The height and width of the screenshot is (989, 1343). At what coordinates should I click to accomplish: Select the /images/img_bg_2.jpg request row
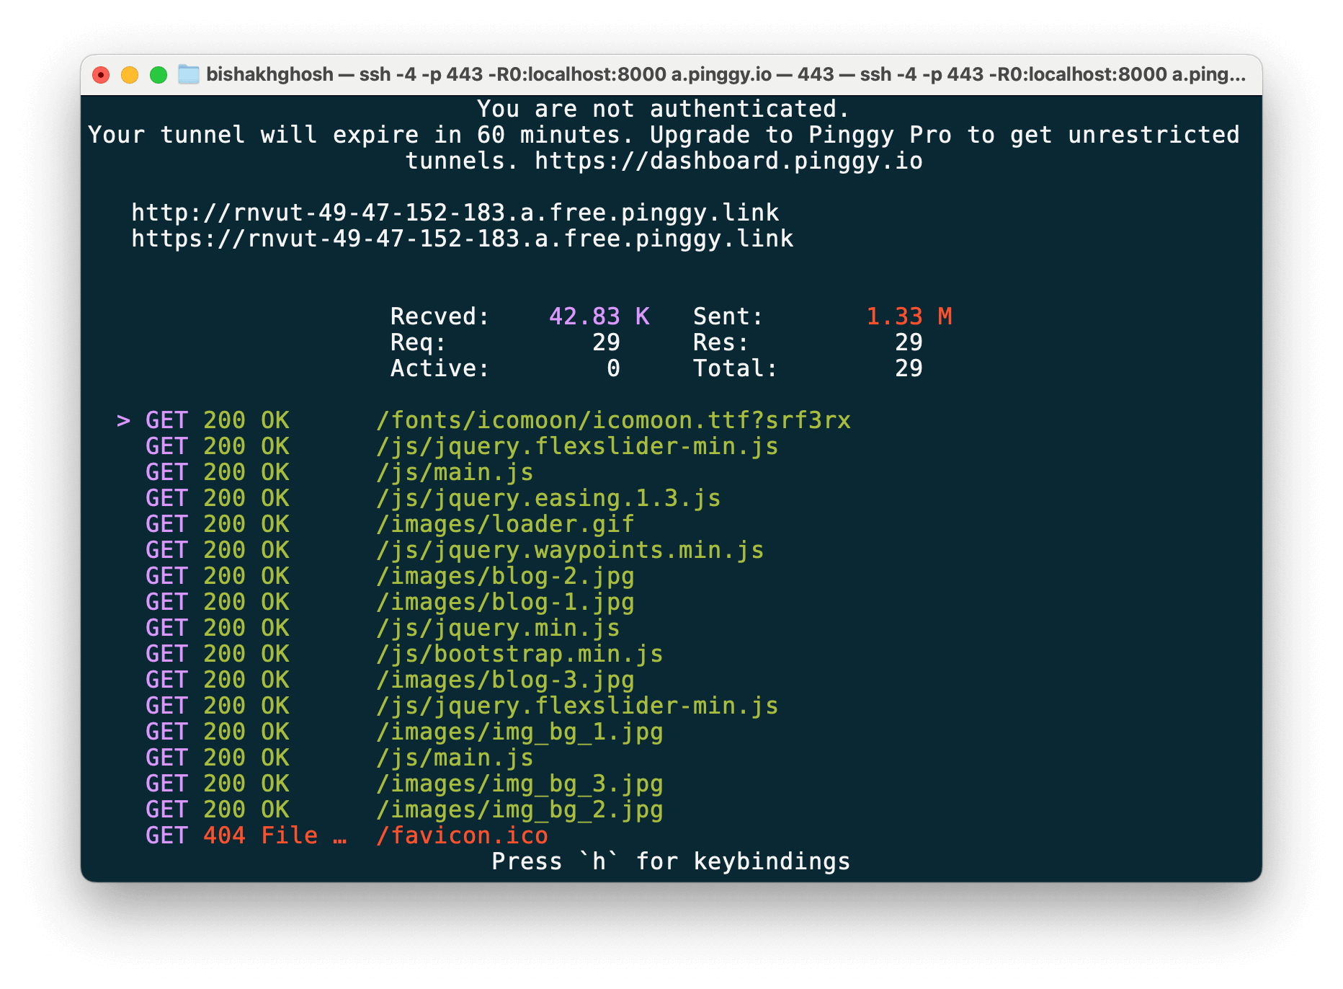pyautogui.click(x=404, y=810)
